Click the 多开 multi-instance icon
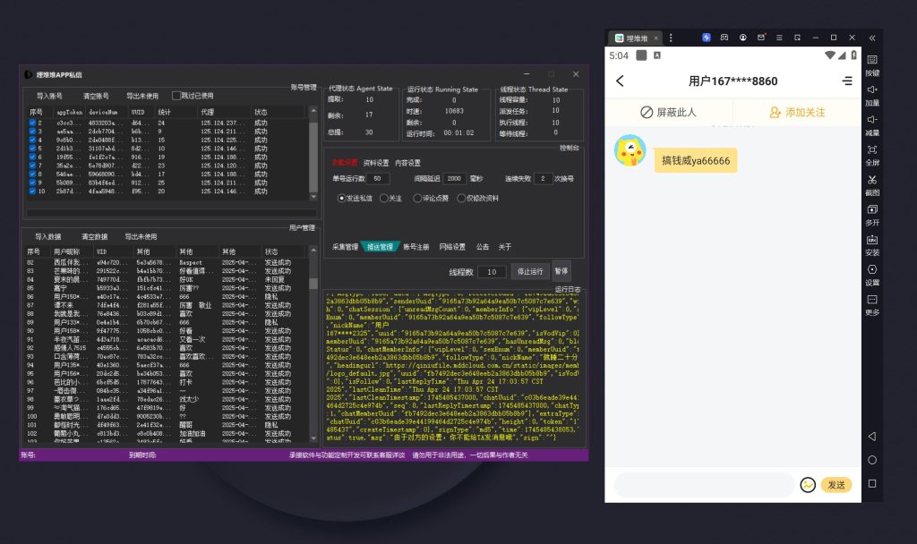The height and width of the screenshot is (544, 917). coord(872,210)
